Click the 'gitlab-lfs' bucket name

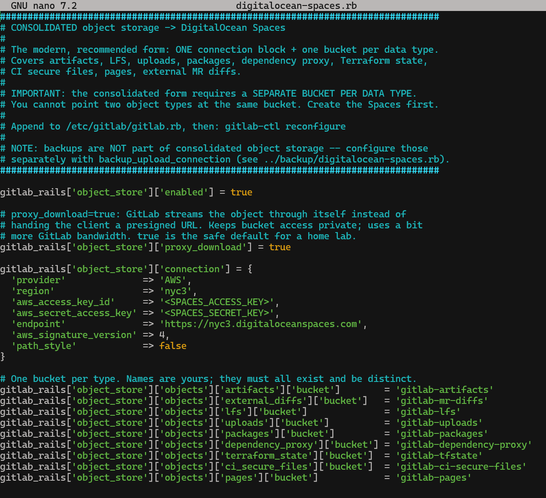[x=428, y=412]
